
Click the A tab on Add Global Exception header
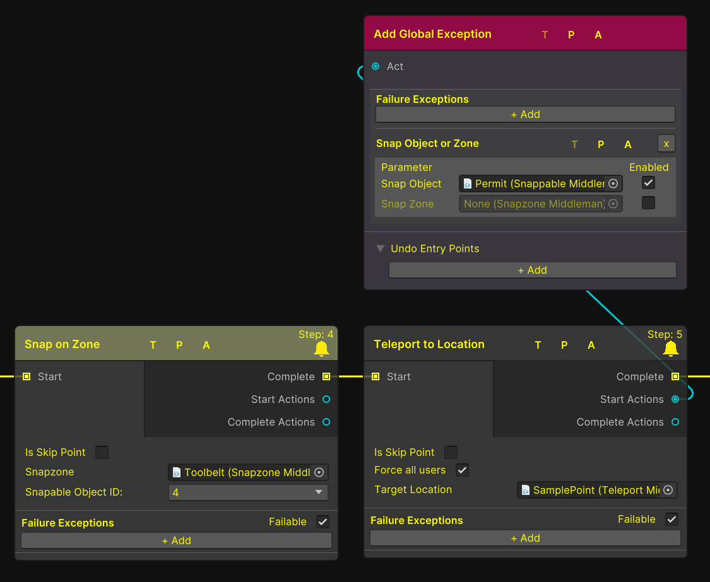tap(598, 35)
